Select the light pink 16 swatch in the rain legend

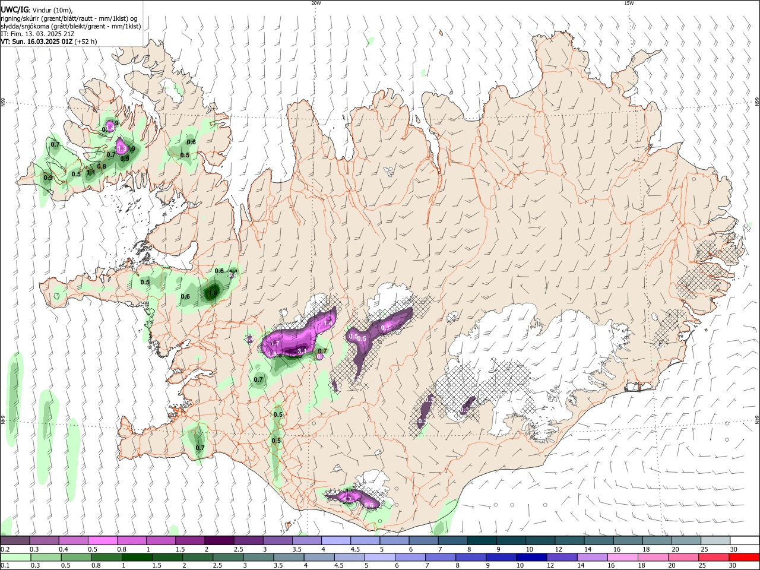coord(623,557)
